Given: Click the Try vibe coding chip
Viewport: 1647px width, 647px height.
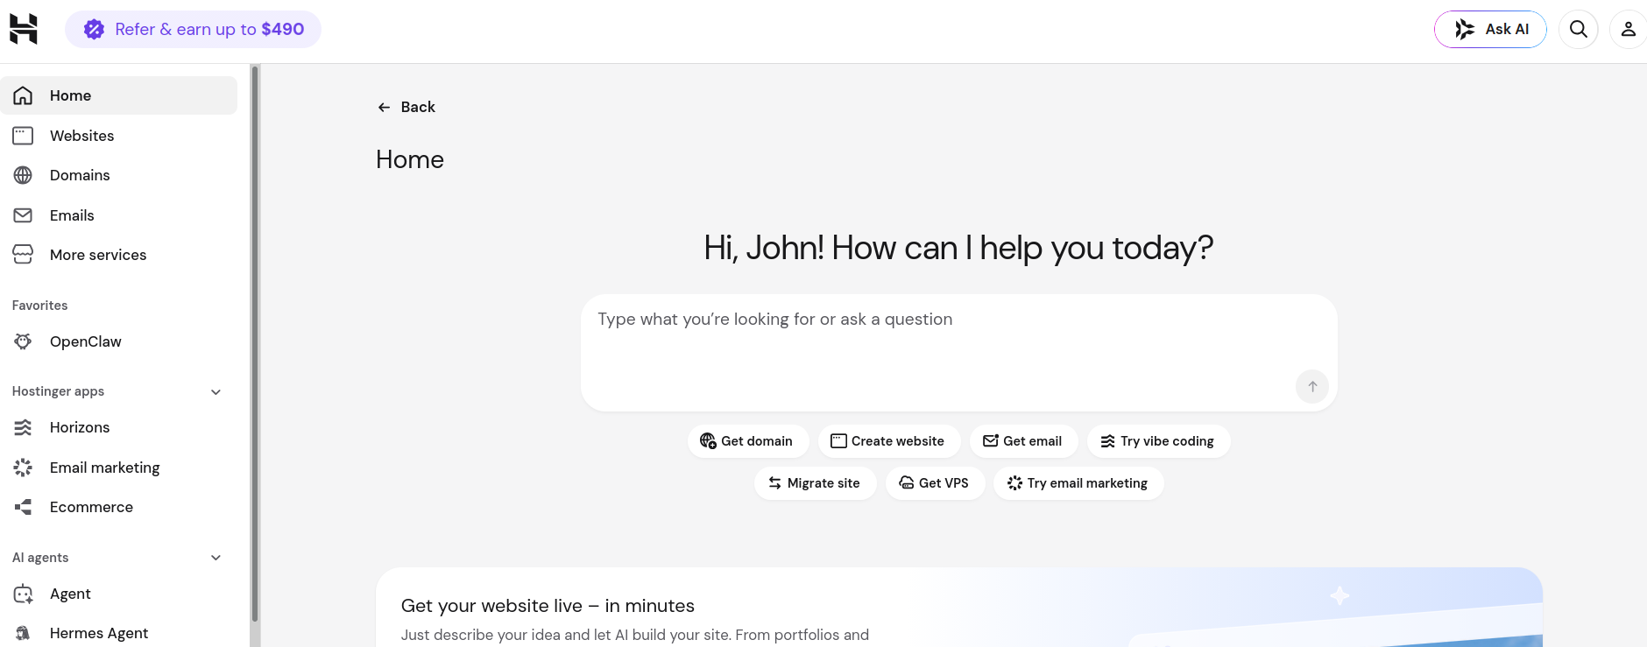Looking at the screenshot, I should coord(1158,441).
